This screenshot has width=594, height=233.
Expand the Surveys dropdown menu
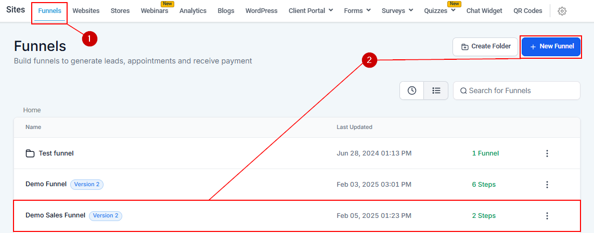(397, 11)
